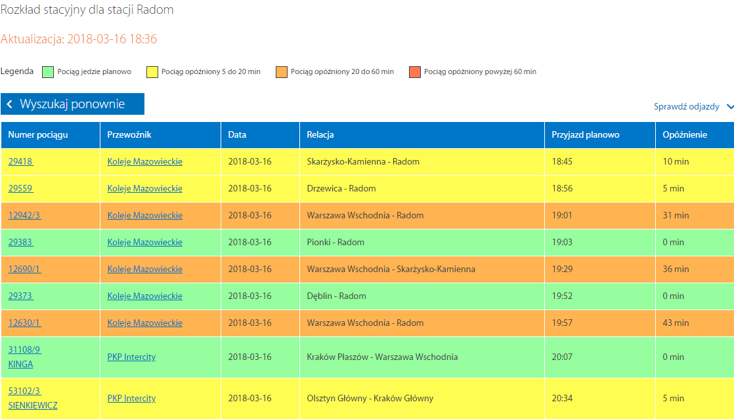This screenshot has width=734, height=419.
Task: Open train number 29559 link
Action: (x=20, y=188)
